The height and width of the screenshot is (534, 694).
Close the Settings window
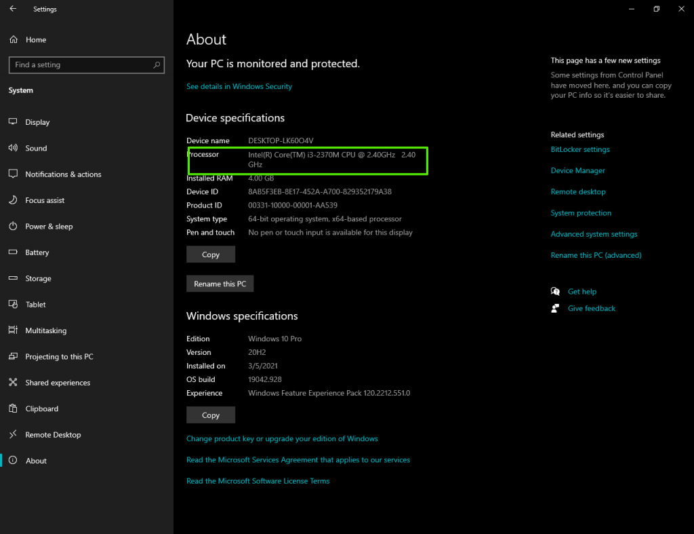coord(682,9)
